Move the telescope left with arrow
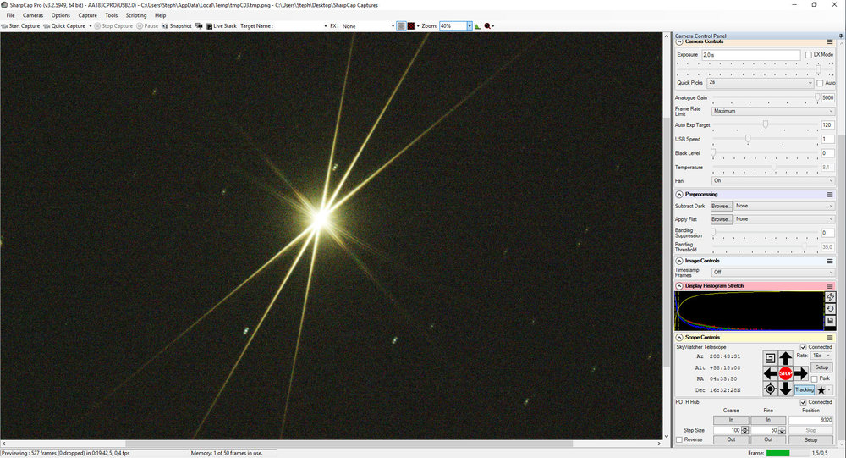This screenshot has height=458, width=846. pyautogui.click(x=770, y=373)
